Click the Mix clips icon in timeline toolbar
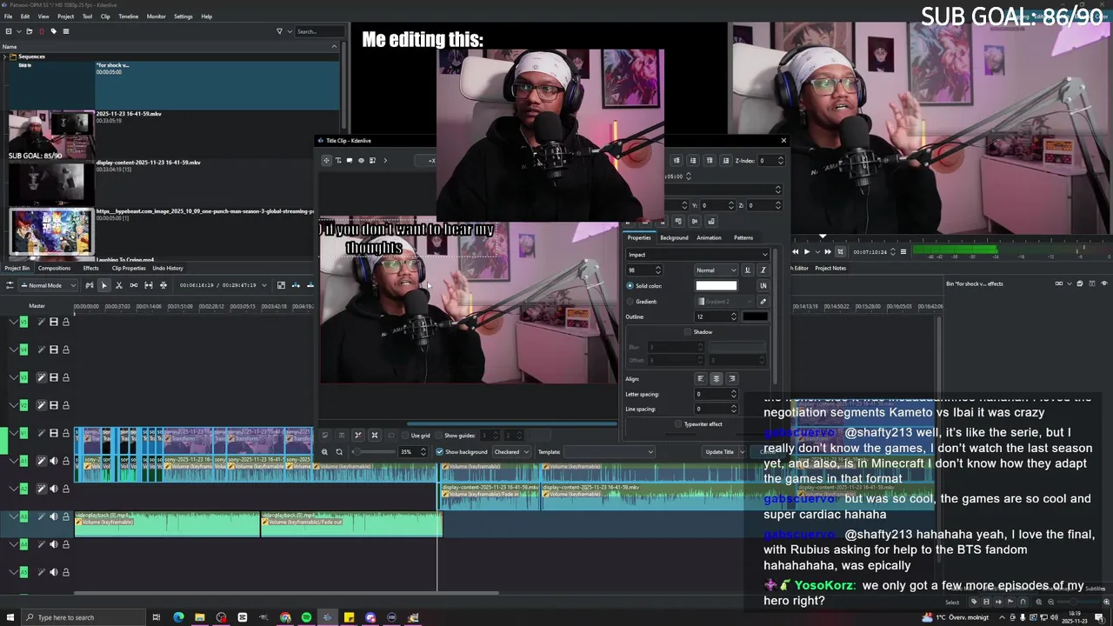 (89, 285)
